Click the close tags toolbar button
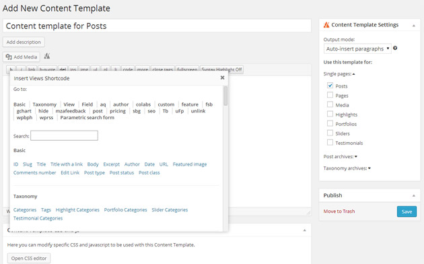Screen dimensions: 424x264 (x=162, y=69)
